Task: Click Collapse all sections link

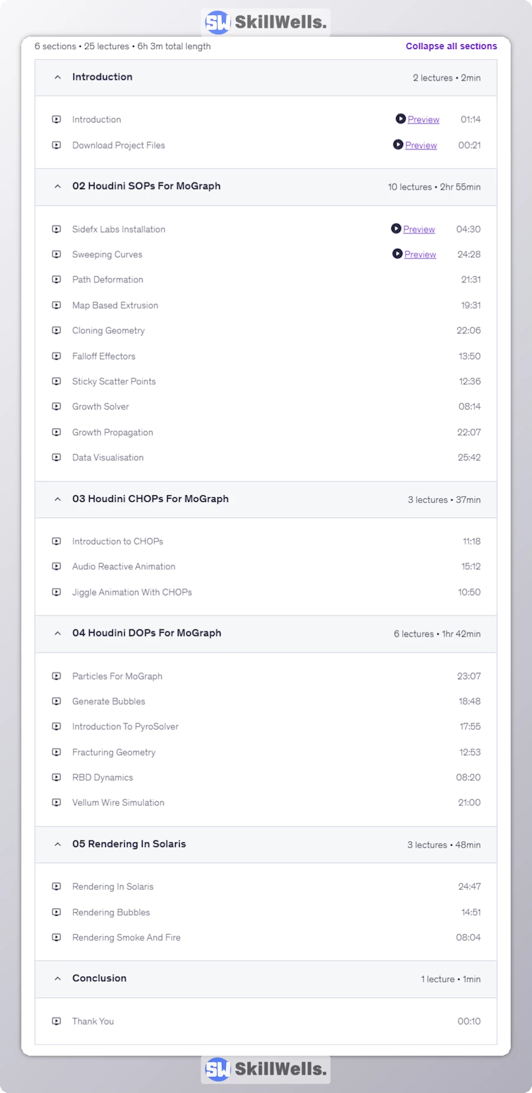Action: click(x=451, y=46)
